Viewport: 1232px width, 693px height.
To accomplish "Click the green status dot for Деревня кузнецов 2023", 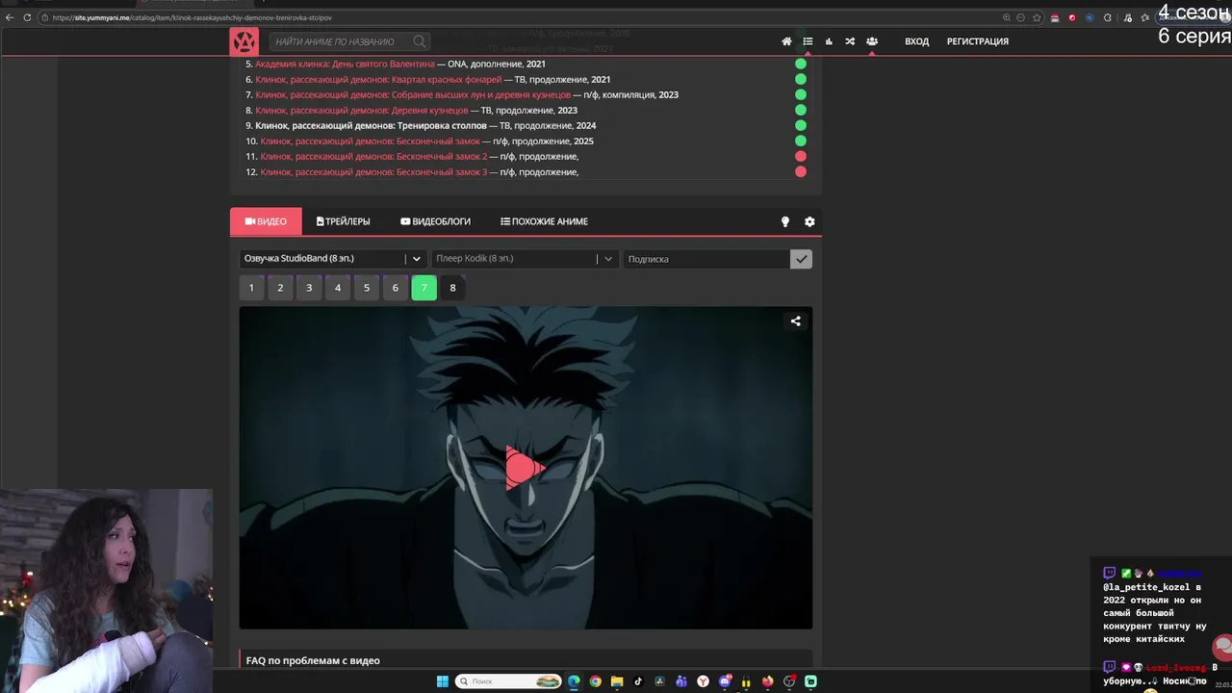I will 800,110.
